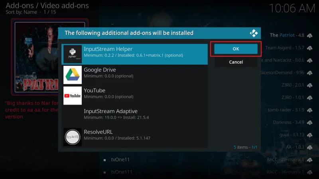Click cloud icon beside Z3R0 1.0.1
Viewport: 319px width, 179px height.
(310, 98)
